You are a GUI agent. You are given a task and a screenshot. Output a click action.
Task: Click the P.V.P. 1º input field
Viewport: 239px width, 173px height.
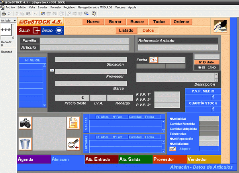[167, 94]
